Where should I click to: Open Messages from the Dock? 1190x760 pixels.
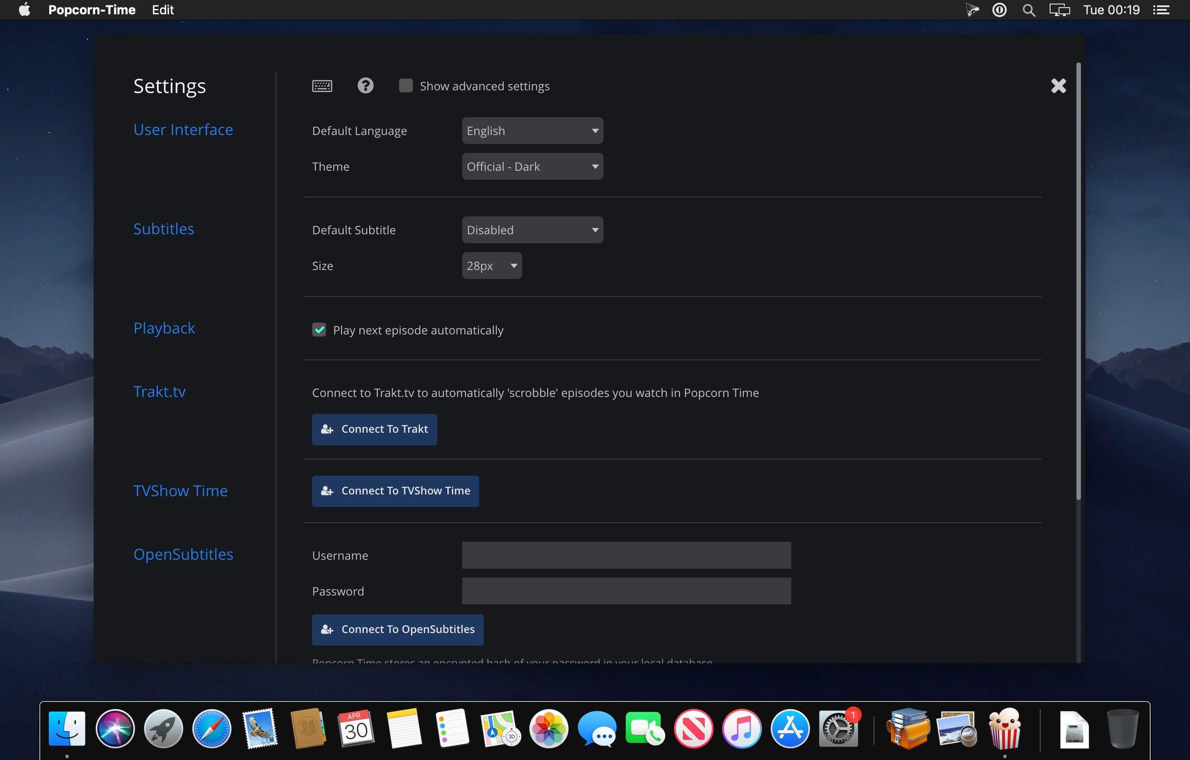597,728
